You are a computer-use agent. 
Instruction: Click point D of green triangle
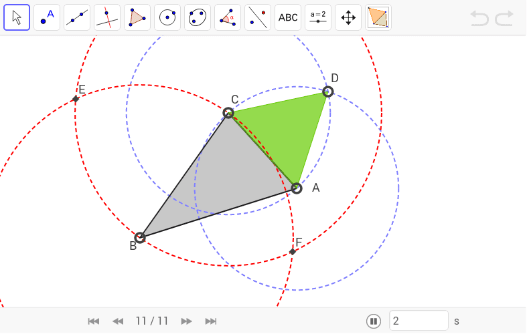(x=327, y=92)
